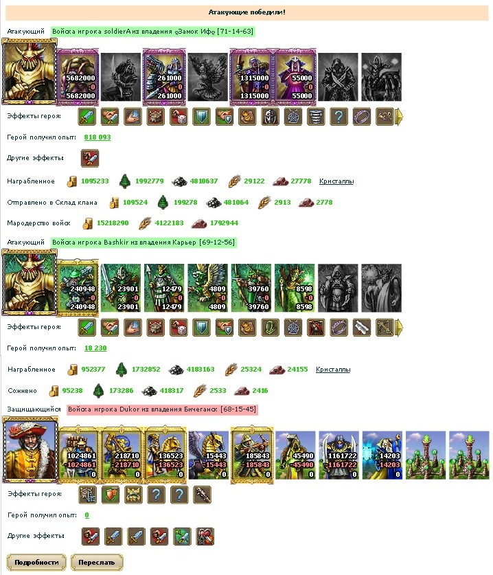Screen dimensions: 493x575
Task: Select Dukor's hero portrait with the red hat
Action: (30, 450)
